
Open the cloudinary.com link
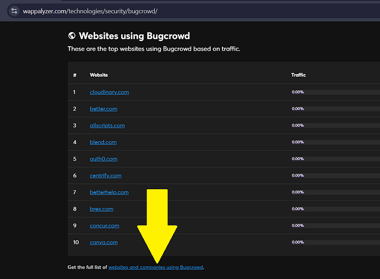click(109, 92)
